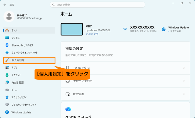The height and width of the screenshot is (118, 195).
Task: Click the V8Y device name
Action: coord(89,26)
